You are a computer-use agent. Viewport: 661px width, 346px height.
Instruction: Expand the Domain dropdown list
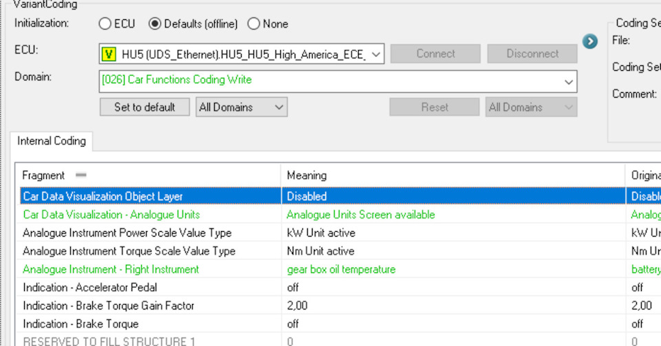coord(569,81)
